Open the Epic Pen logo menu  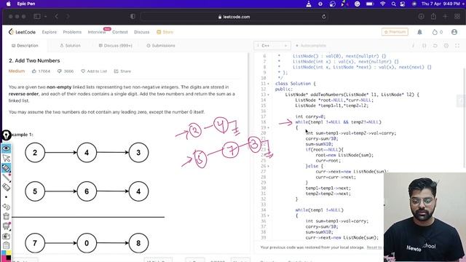7,135
